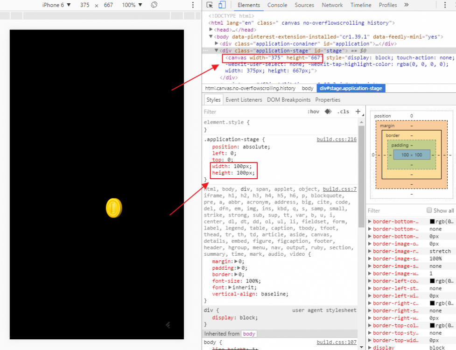Select the DOM Breakpoints tab

click(288, 100)
